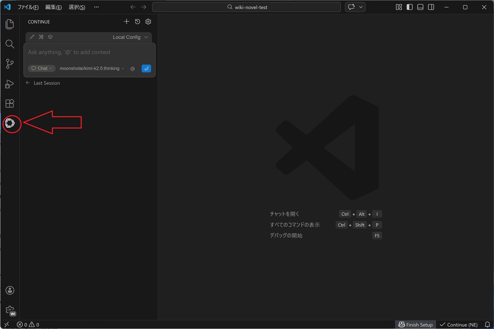Open the Explorer view in activity bar
Viewport: 494px width, 329px height.
(10, 24)
